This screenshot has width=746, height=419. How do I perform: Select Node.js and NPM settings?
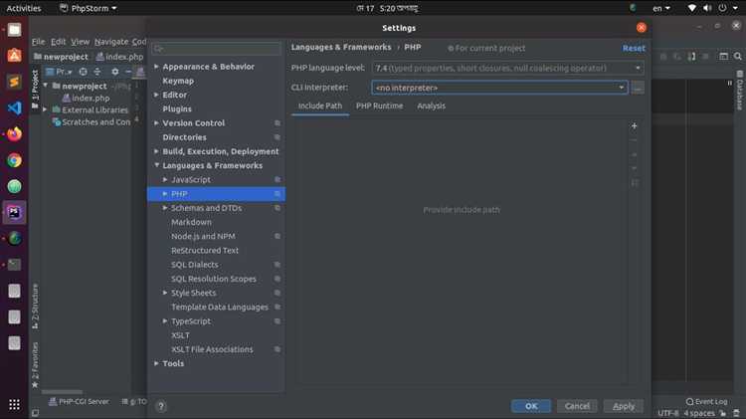203,236
